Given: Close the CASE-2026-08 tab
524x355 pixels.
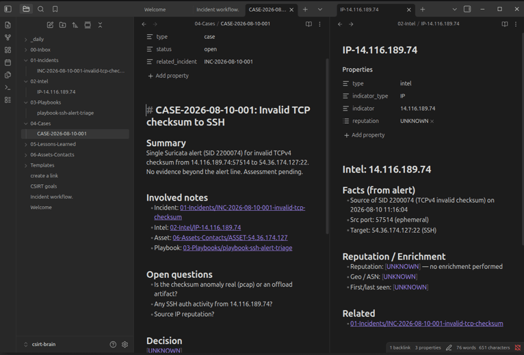Looking at the screenshot, I should tap(291, 10).
